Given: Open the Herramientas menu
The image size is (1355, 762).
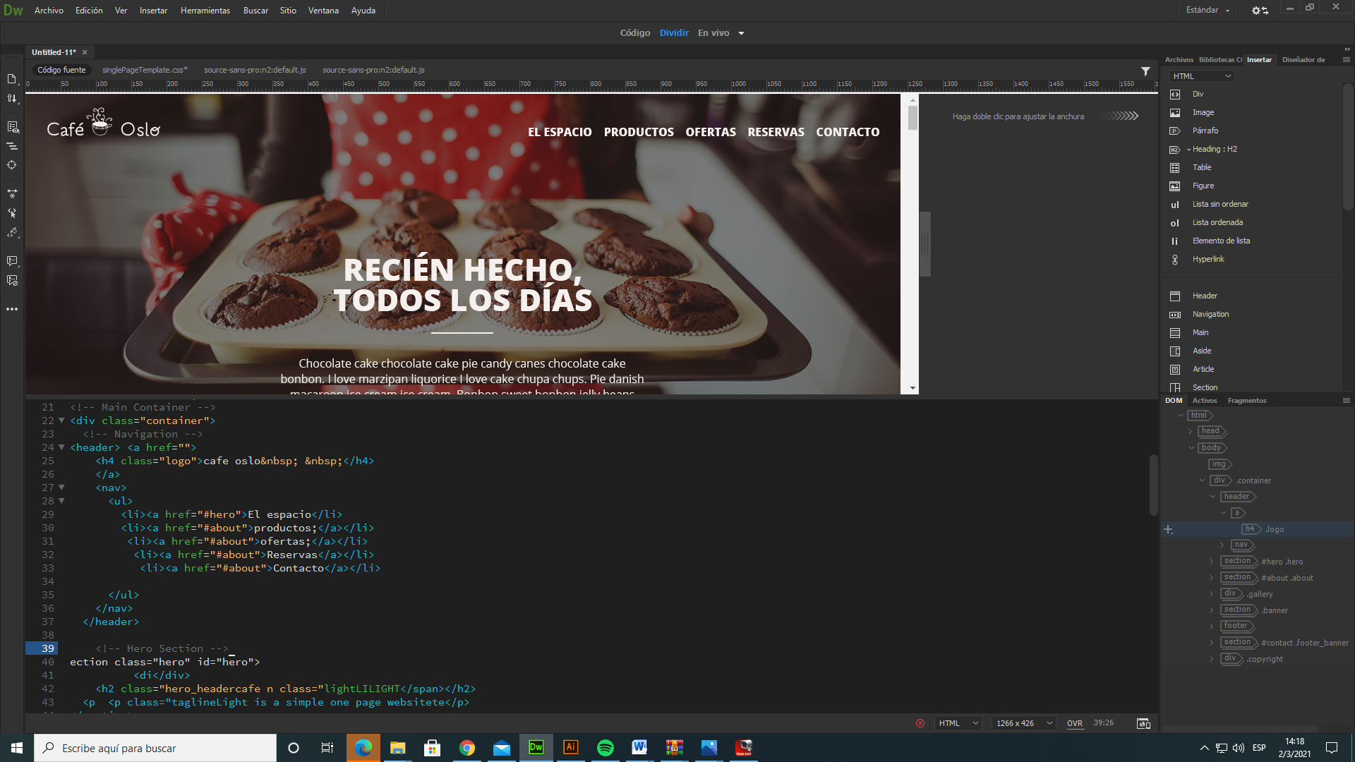Looking at the screenshot, I should [205, 11].
